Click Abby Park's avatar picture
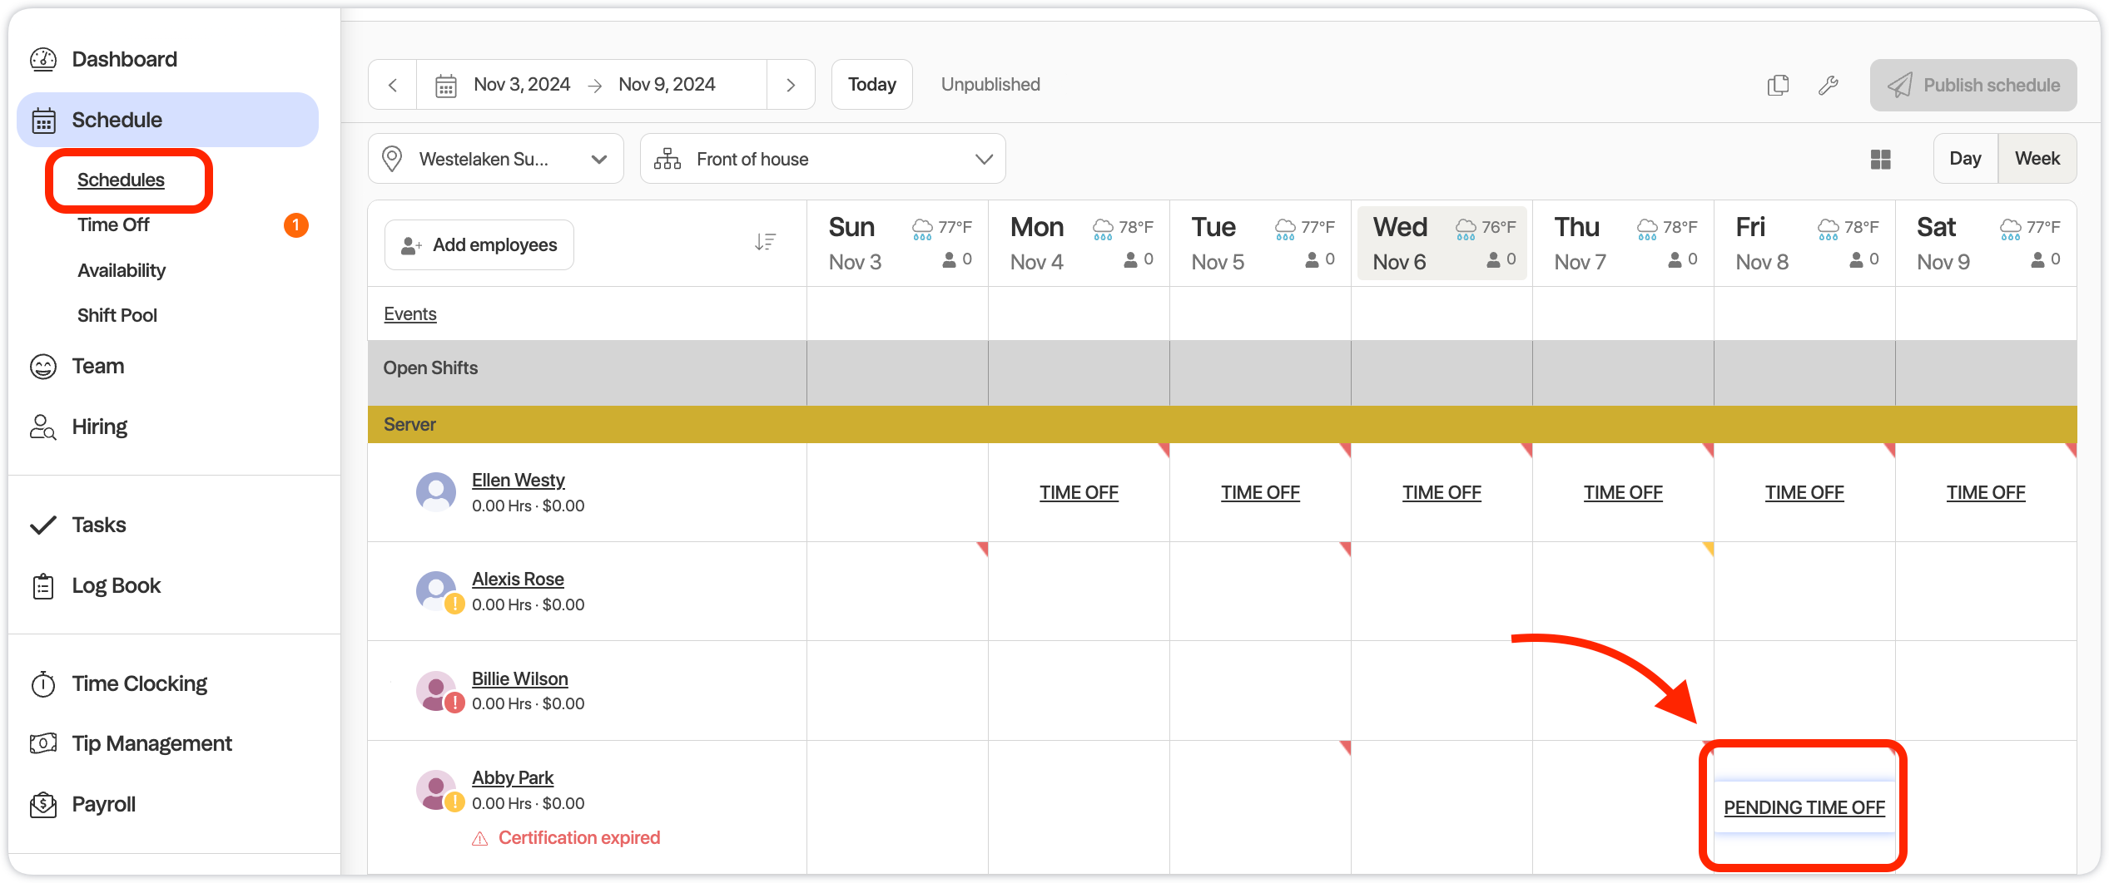The height and width of the screenshot is (883, 2109). click(434, 789)
